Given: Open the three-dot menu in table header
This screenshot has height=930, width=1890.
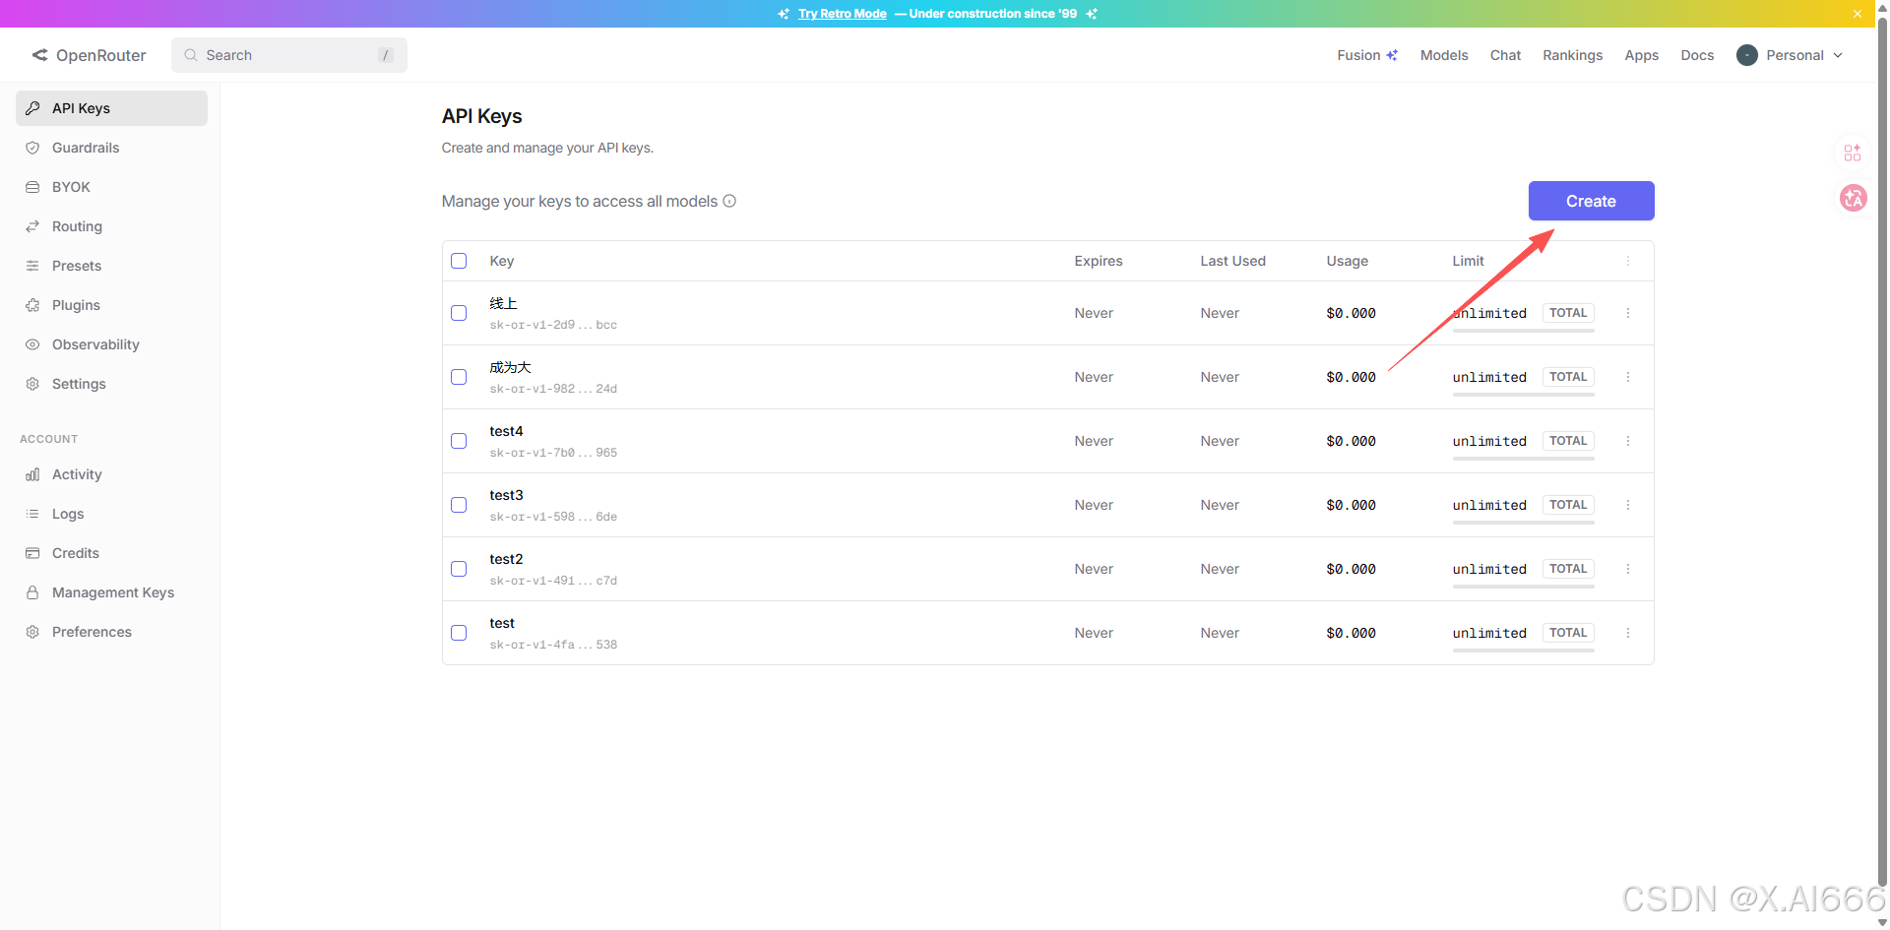Looking at the screenshot, I should click(1628, 261).
